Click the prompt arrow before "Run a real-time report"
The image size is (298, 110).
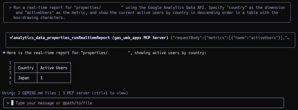click(x=10, y=8)
